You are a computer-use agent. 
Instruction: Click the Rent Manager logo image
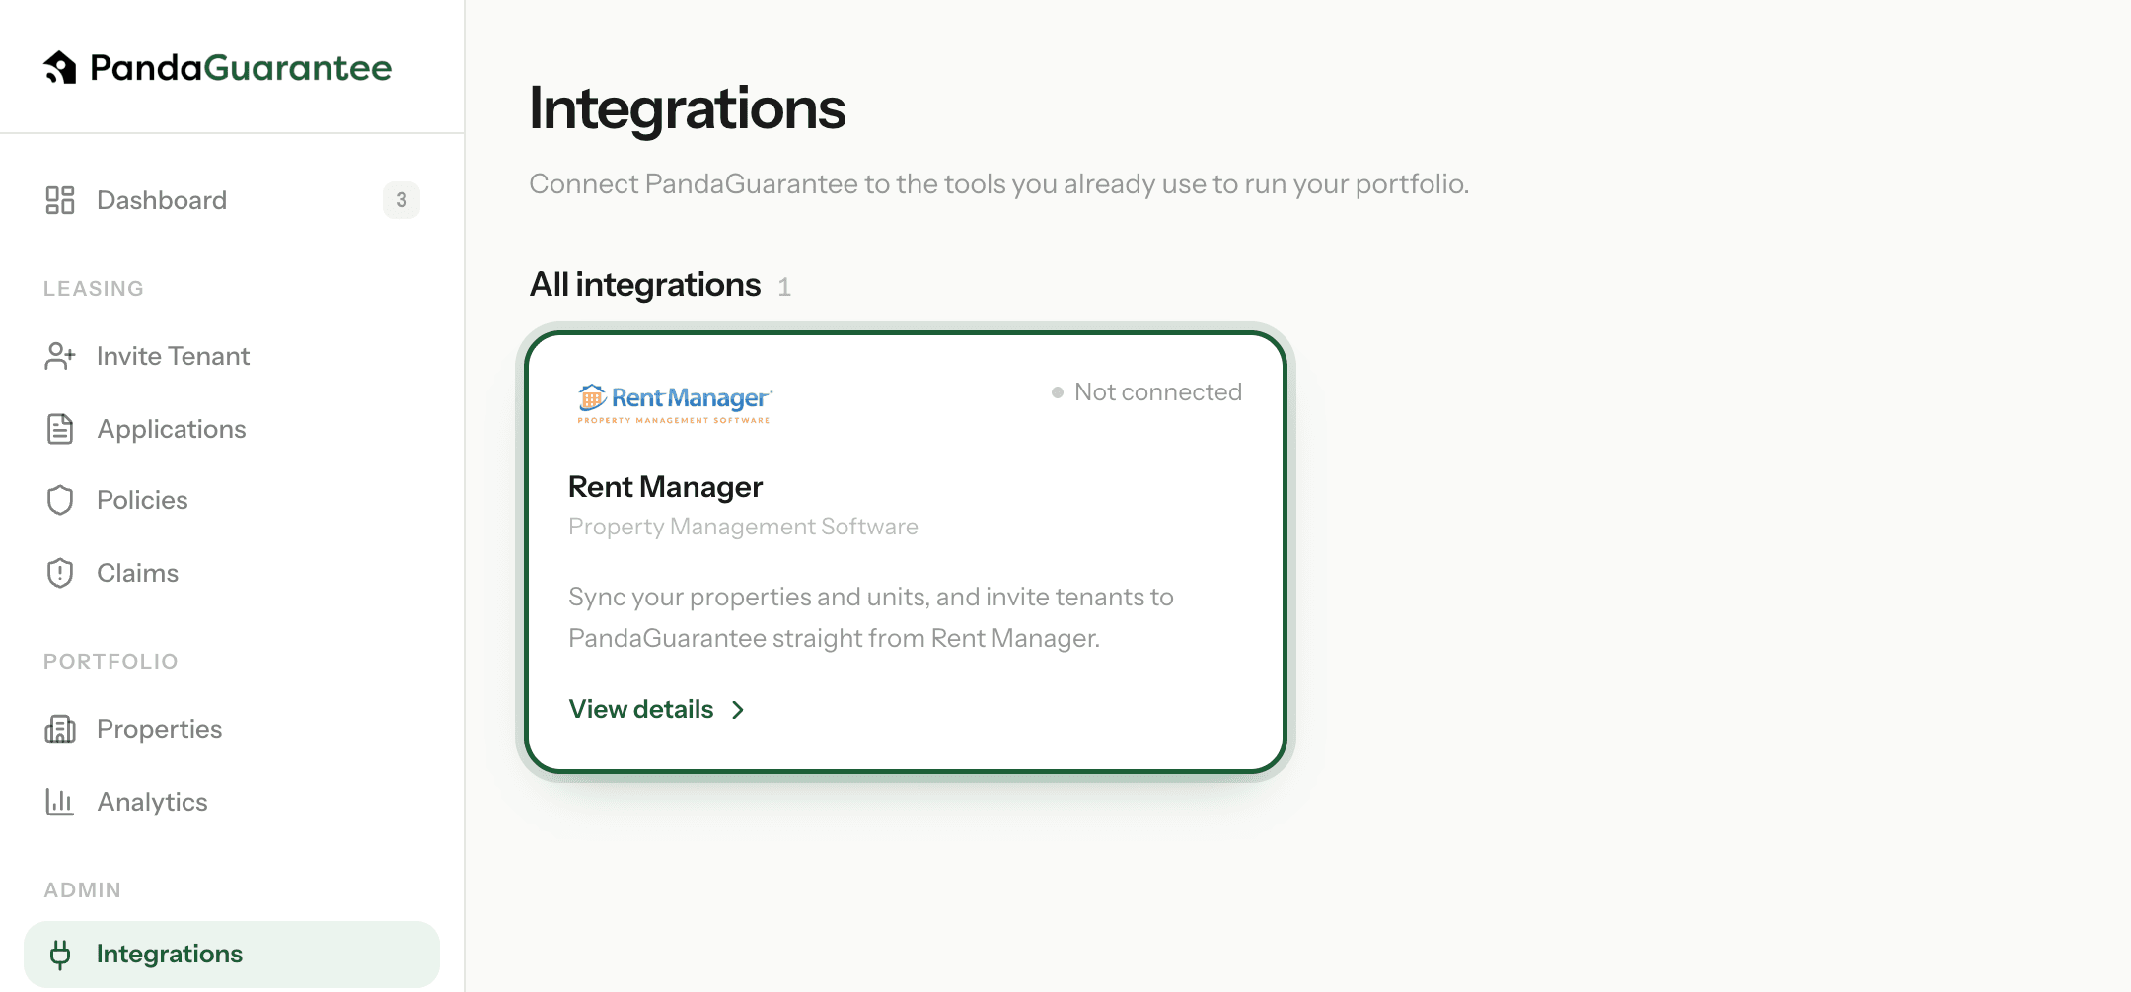[x=675, y=403]
